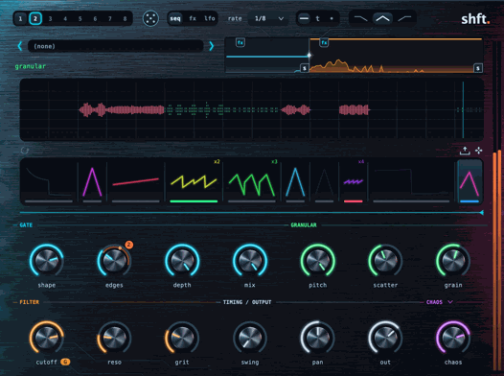
Task: Select pattern slot 5
Action: click(80, 18)
